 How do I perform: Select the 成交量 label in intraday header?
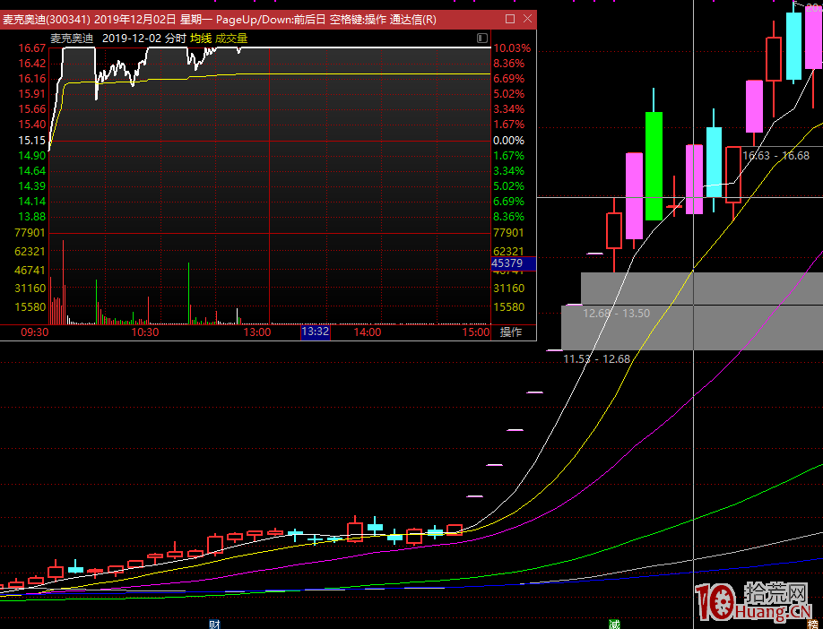click(x=231, y=39)
